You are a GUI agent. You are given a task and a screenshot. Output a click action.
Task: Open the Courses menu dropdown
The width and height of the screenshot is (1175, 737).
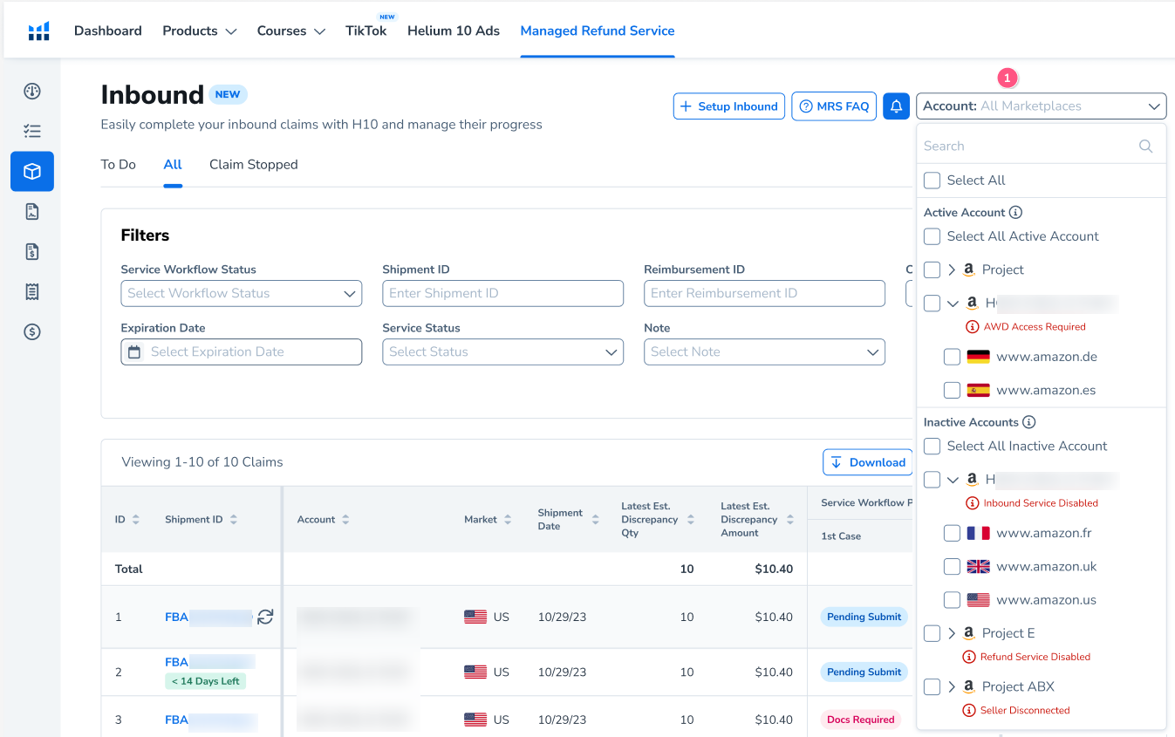pos(291,31)
